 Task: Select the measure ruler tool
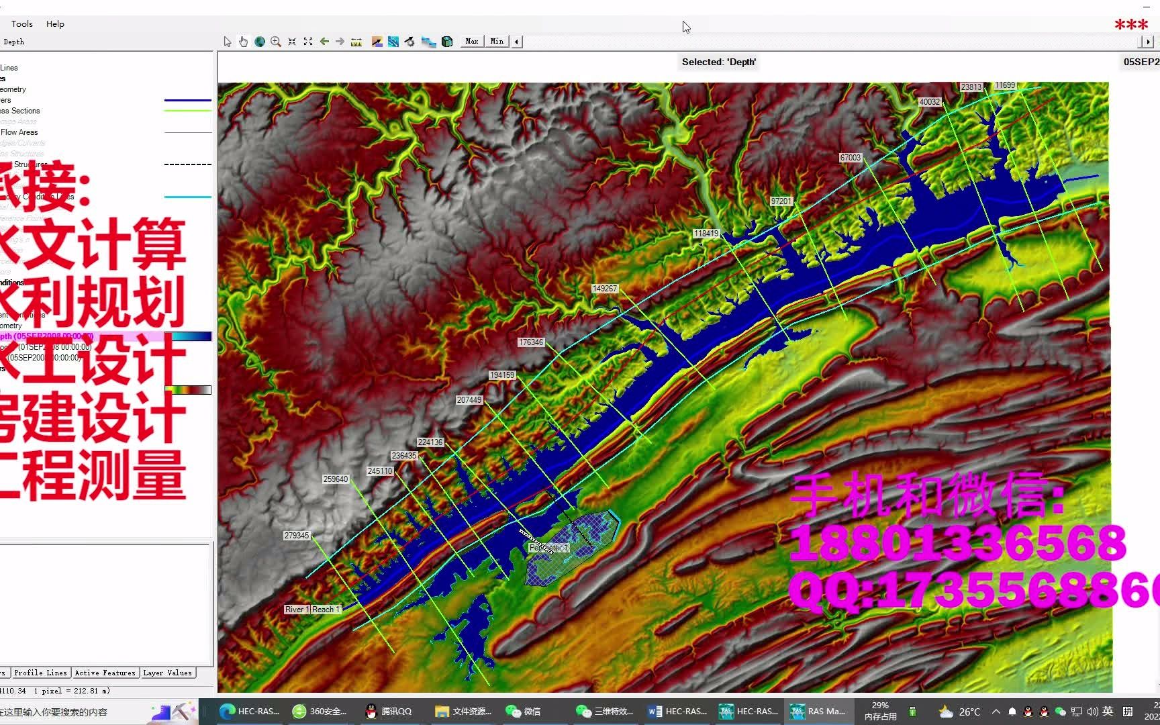pos(356,42)
